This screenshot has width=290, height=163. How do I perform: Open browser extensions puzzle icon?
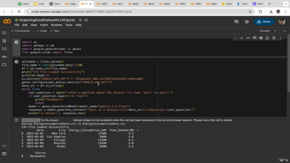click(x=260, y=12)
